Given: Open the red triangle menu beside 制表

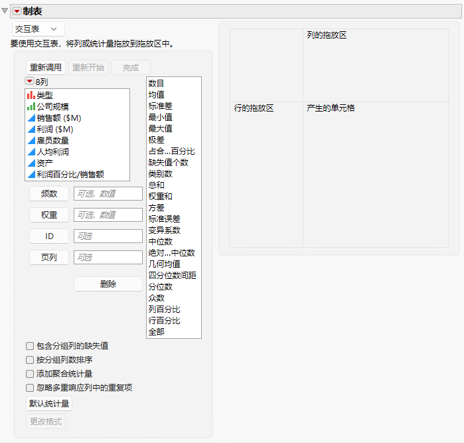Looking at the screenshot, I should 17,11.
